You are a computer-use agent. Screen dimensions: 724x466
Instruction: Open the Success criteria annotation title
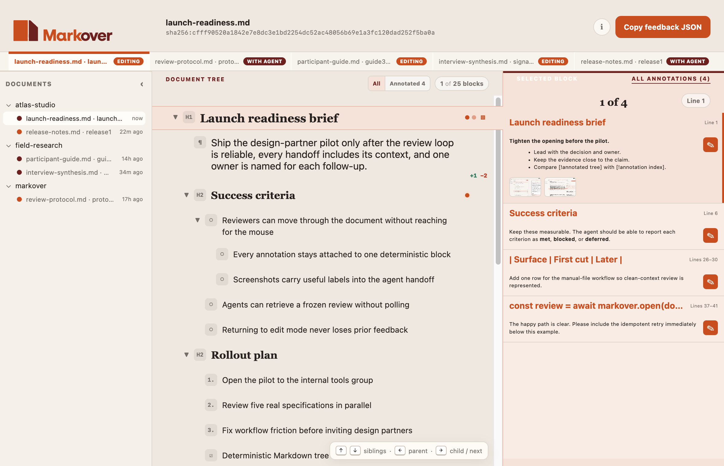(x=543, y=213)
